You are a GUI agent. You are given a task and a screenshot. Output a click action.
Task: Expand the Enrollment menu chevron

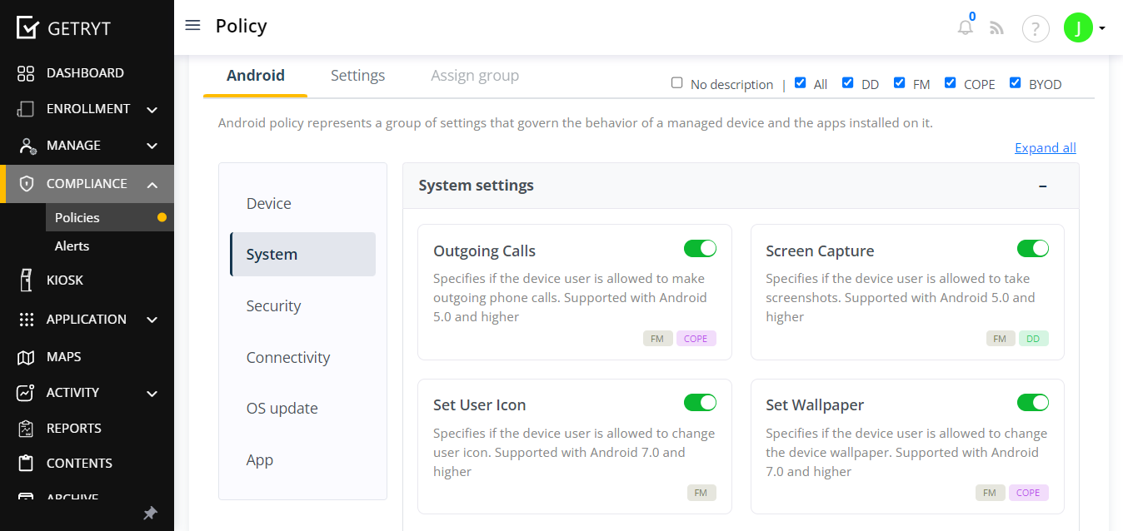click(x=152, y=110)
